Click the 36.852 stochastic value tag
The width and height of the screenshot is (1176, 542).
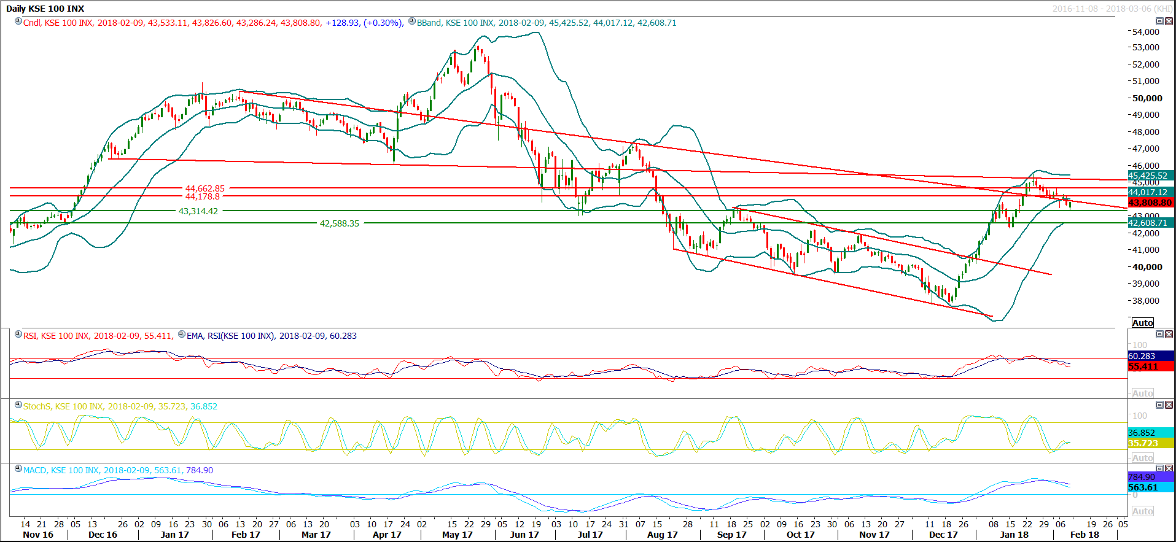1151,433
